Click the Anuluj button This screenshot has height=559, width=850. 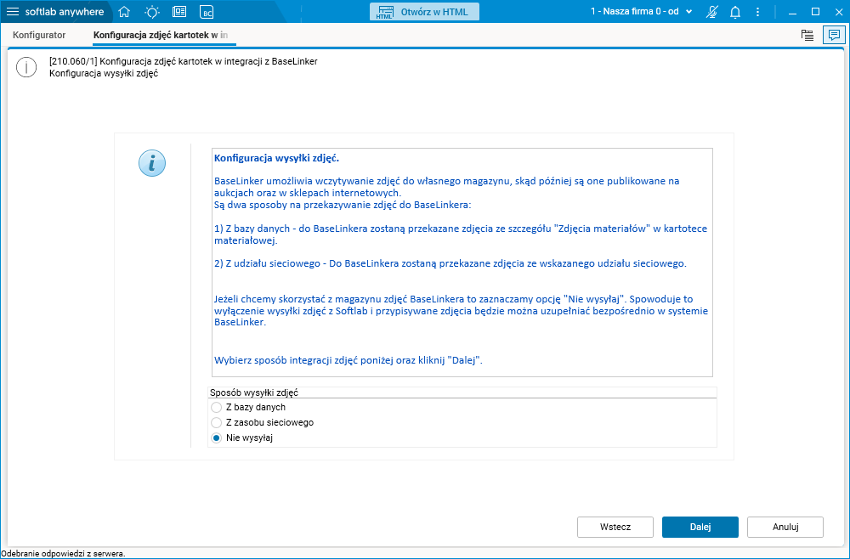coord(785,527)
